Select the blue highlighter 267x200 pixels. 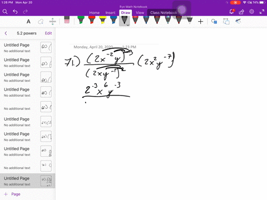click(x=113, y=20)
